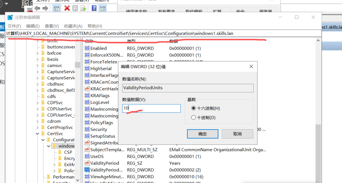
Task: Click the 确定 confirm button
Action: pyautogui.click(x=202, y=134)
